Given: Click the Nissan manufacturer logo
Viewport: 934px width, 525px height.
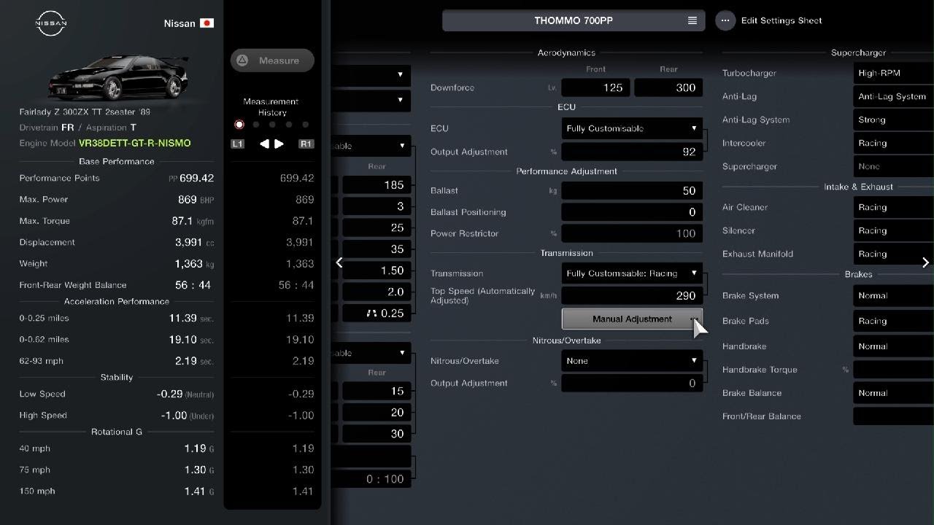Looking at the screenshot, I should click(51, 23).
